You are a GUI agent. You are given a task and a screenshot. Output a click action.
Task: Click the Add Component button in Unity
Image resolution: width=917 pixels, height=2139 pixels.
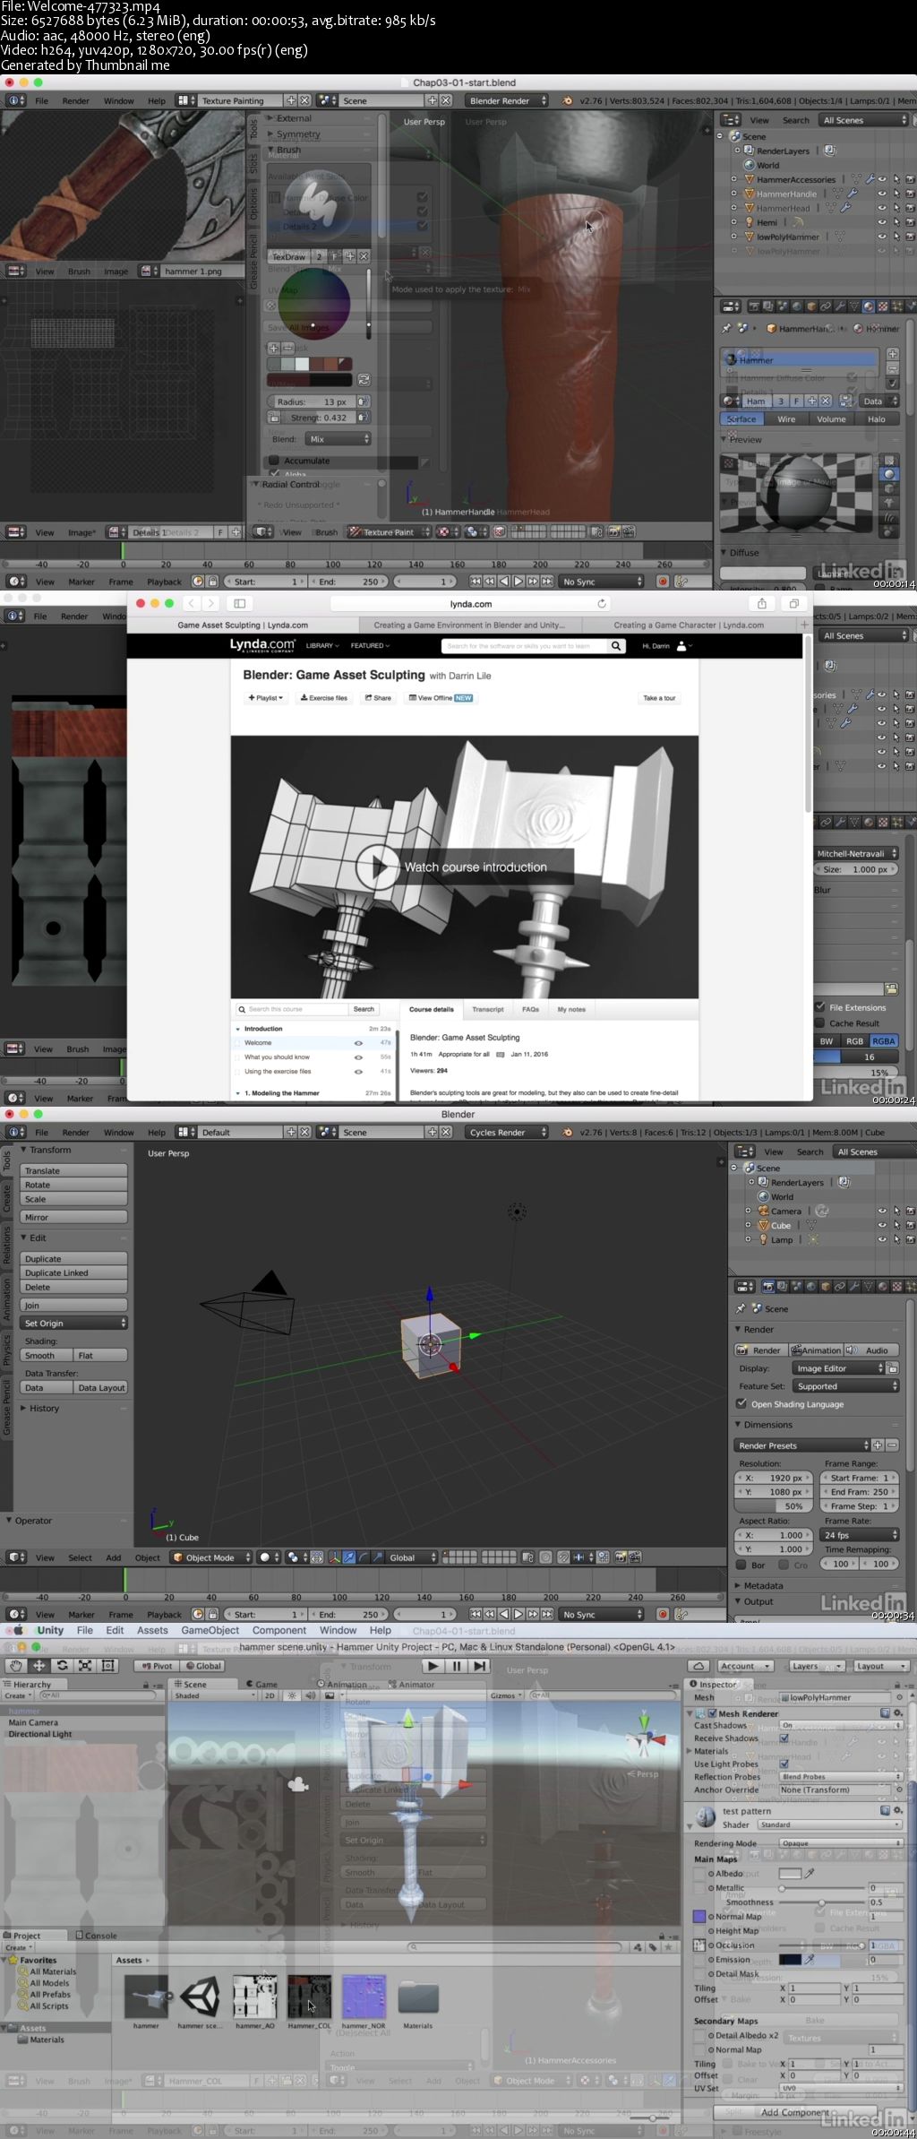click(x=796, y=2112)
